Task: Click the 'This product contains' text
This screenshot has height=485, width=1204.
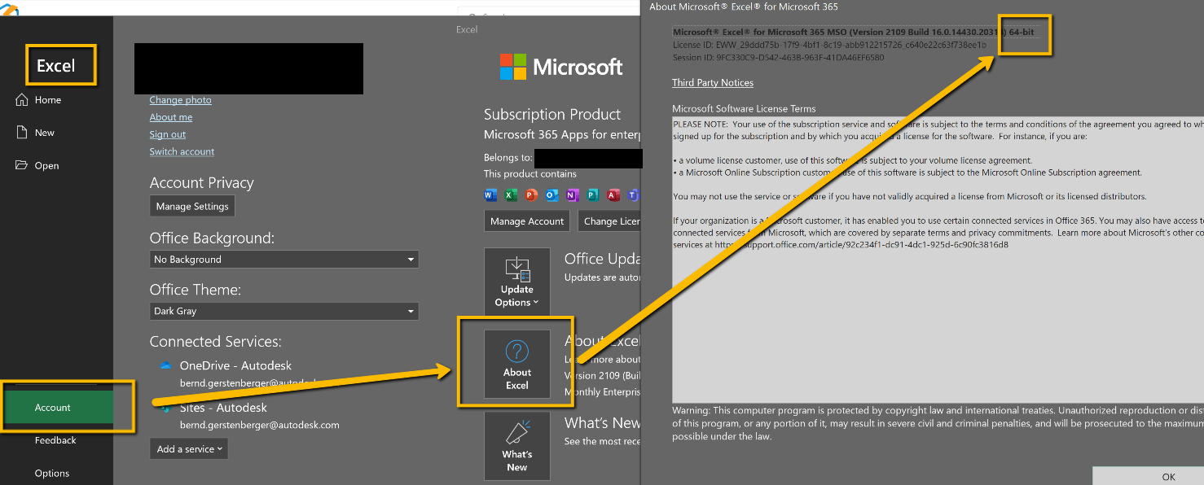Action: pyautogui.click(x=530, y=174)
